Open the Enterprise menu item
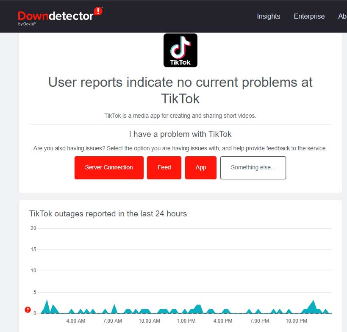 pos(309,17)
